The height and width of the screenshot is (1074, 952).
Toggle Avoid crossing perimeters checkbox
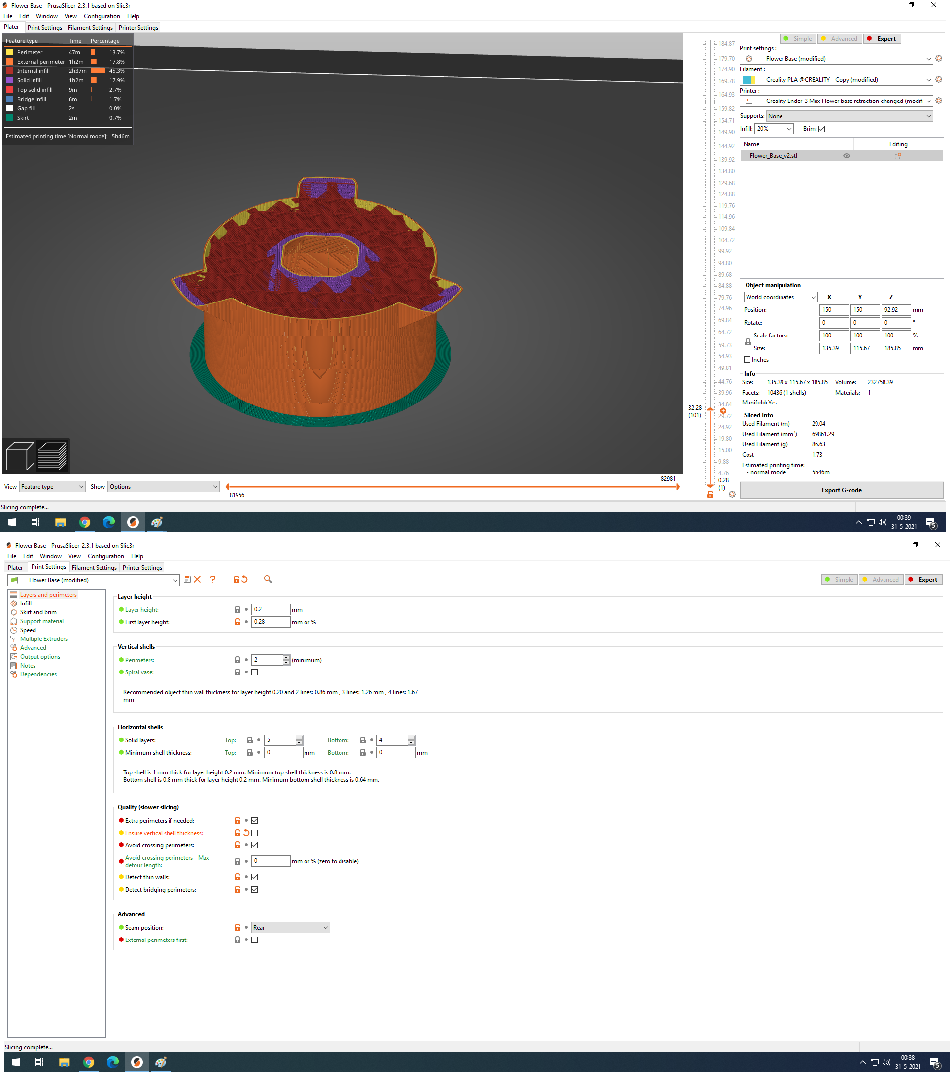254,845
